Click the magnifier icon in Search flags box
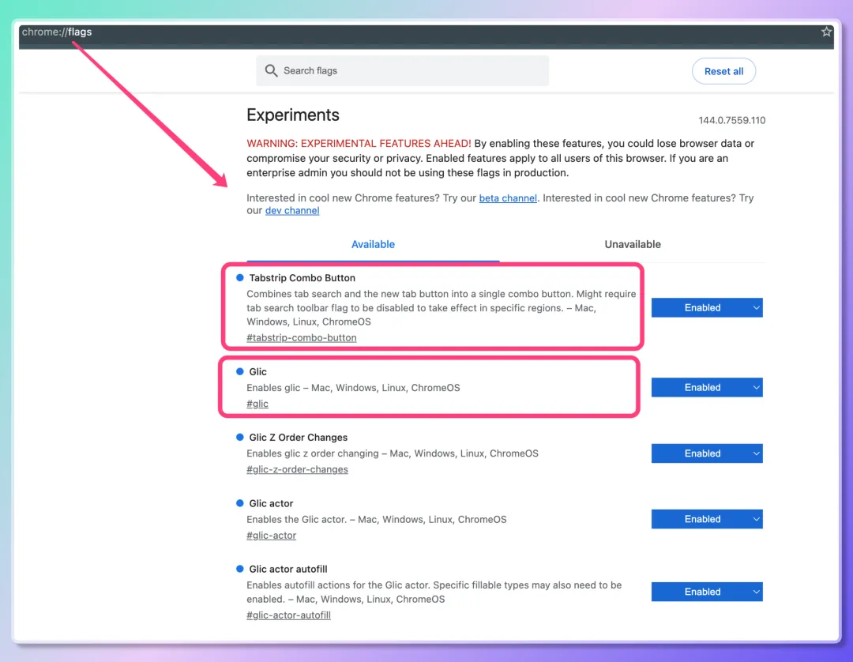 point(271,71)
